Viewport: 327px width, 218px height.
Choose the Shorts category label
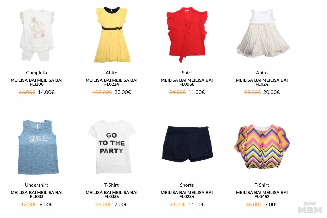(187, 185)
